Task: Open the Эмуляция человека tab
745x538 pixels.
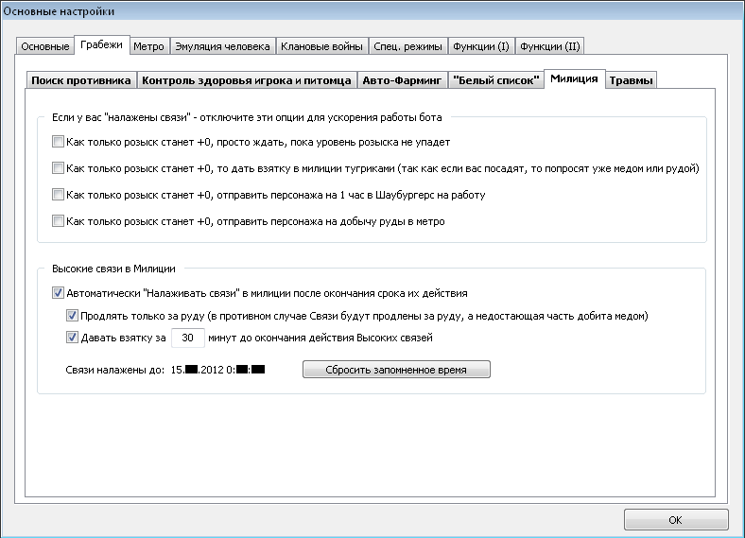Action: pos(222,46)
